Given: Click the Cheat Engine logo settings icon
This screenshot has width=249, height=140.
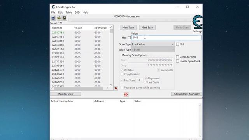Looking at the screenshot, I should coord(197,22).
